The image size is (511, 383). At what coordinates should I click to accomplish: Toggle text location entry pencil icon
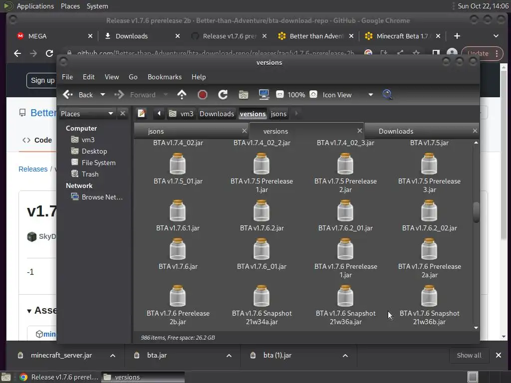tap(141, 113)
